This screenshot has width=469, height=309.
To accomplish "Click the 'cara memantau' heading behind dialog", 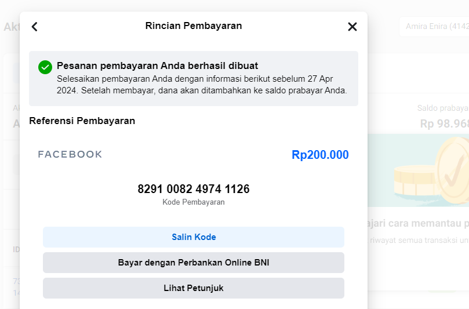I will [417, 224].
